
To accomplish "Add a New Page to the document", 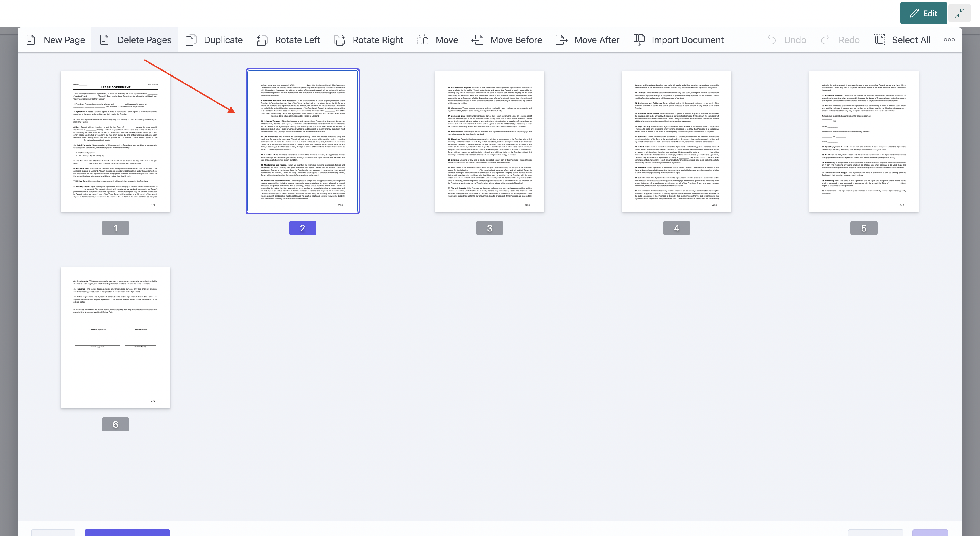I will tap(56, 39).
